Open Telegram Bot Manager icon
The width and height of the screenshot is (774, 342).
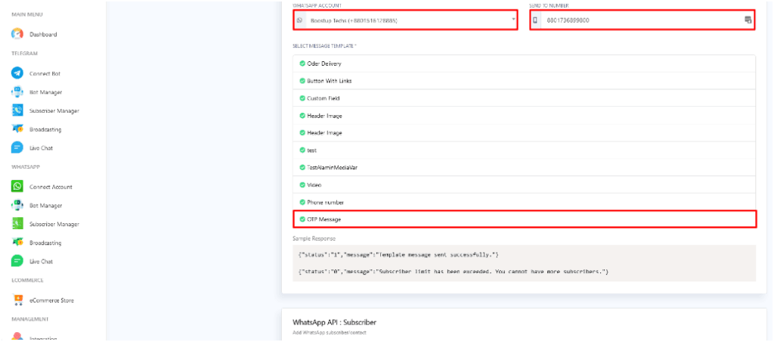[17, 92]
